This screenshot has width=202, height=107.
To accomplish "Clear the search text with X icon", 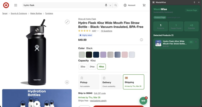I will 110,6.
